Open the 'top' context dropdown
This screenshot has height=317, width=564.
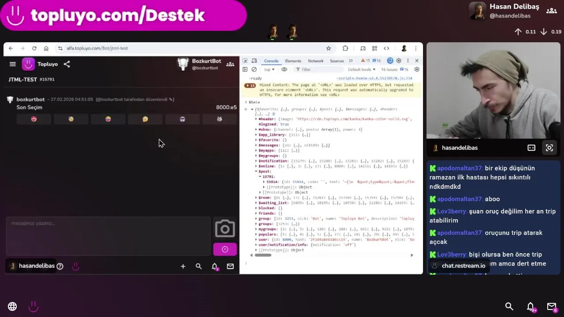click(269, 70)
